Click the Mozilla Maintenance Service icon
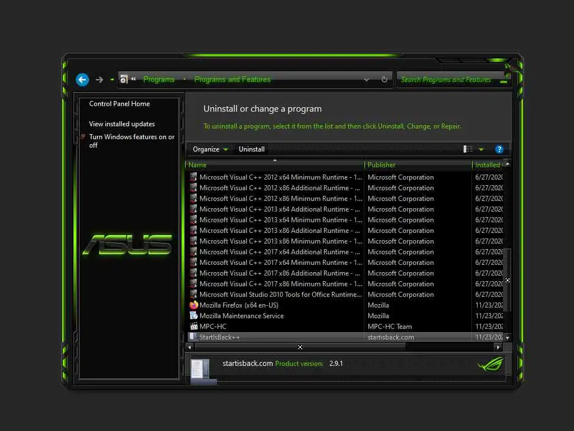Image resolution: width=574 pixels, height=431 pixels. pyautogui.click(x=193, y=315)
